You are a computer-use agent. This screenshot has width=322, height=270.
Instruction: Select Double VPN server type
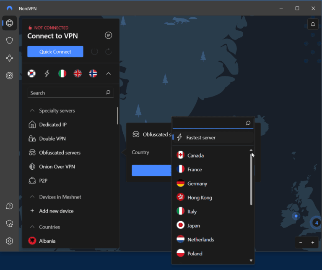pyautogui.click(x=52, y=139)
